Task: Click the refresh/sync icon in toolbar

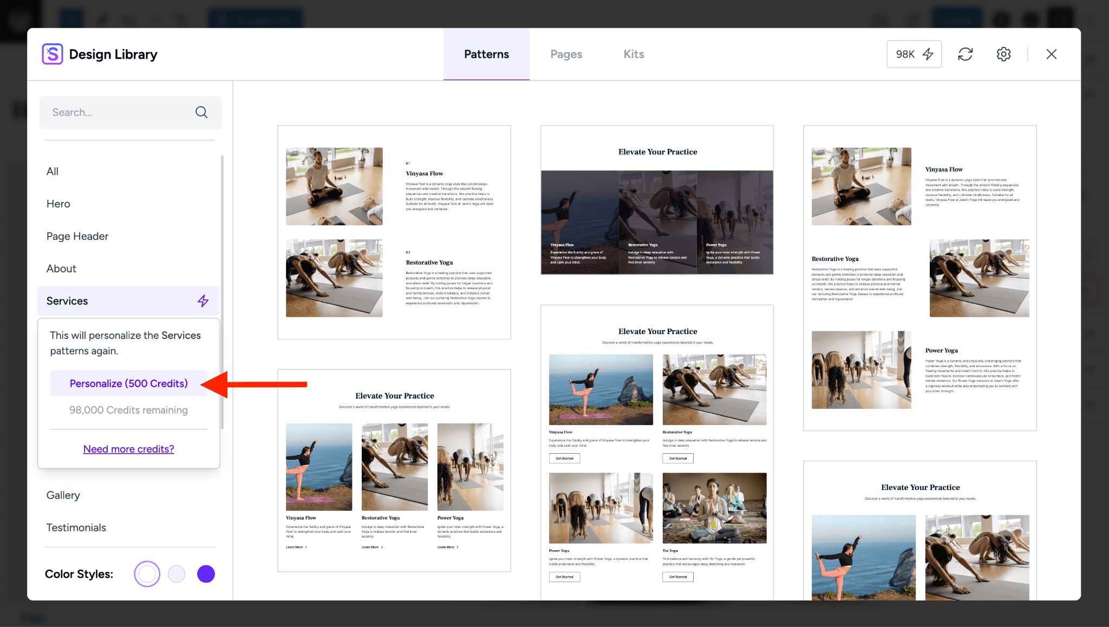Action: [x=966, y=53]
